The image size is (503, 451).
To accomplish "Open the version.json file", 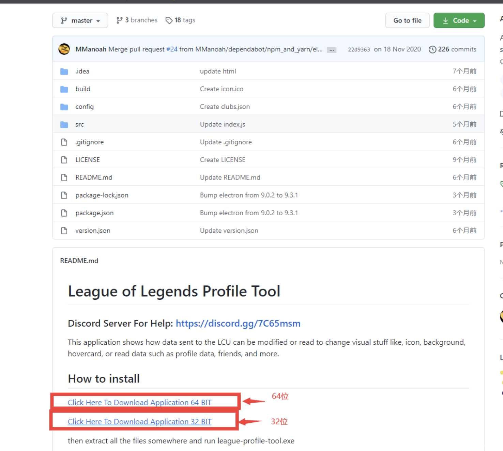I will [x=93, y=231].
